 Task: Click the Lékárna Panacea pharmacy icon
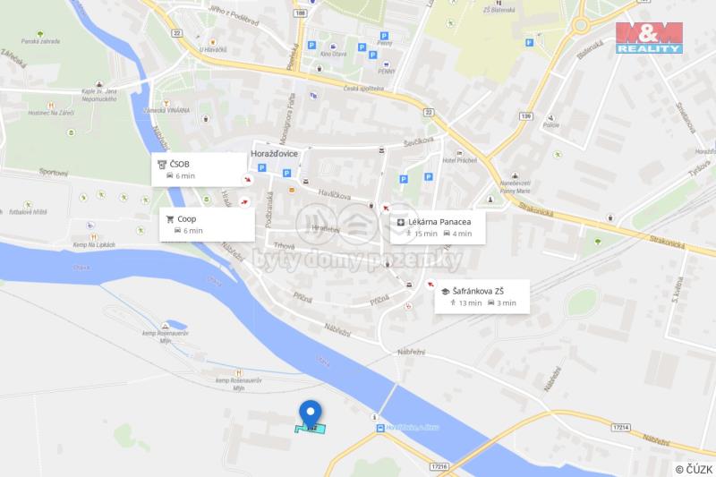point(400,222)
